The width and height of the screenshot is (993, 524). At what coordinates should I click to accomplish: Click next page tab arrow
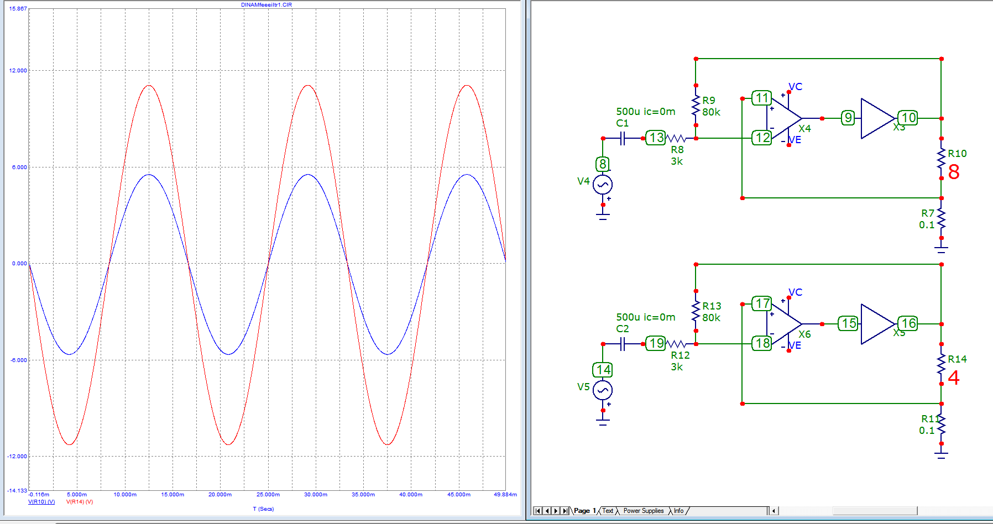click(556, 511)
